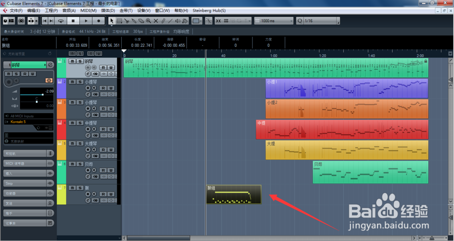Open the 走带(T) menu
Image resolution: width=454 pixels, height=241 pixels.
click(126, 10)
